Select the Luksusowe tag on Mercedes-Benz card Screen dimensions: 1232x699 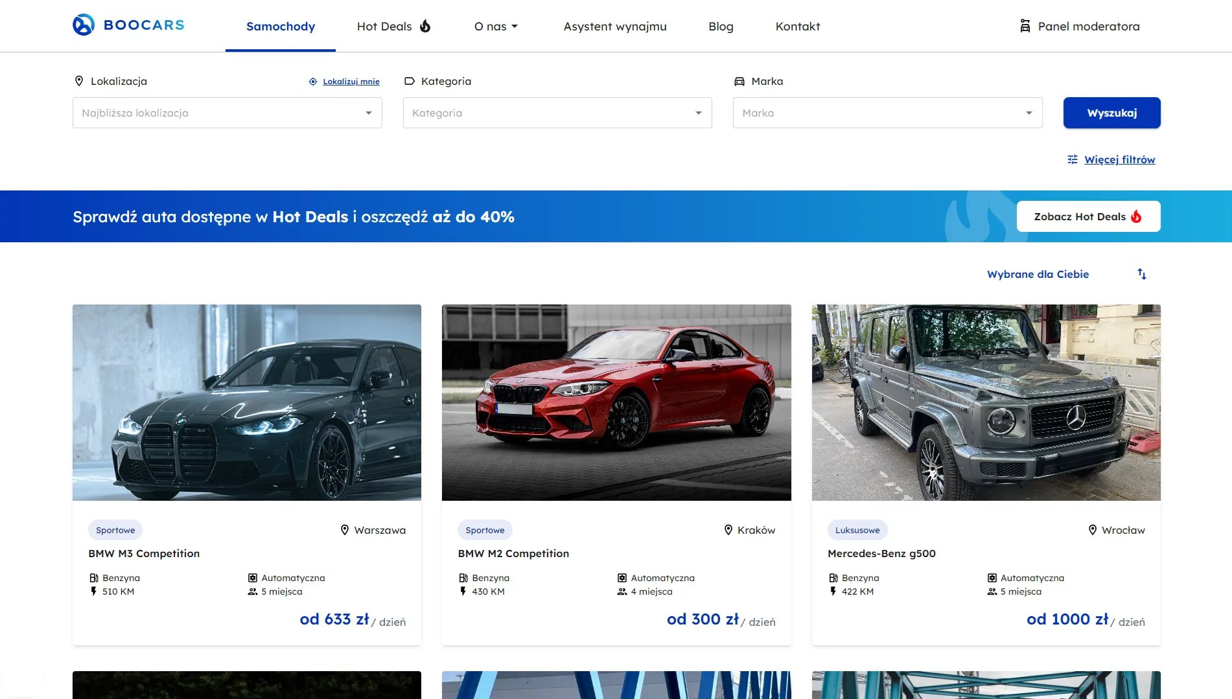[857, 530]
